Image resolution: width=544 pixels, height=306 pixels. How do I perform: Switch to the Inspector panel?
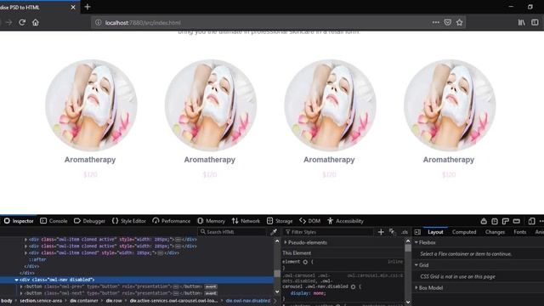[19, 221]
